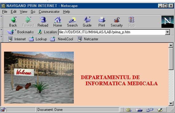Open the Communicator menu
Screen dimensions: 175x113
(x=49, y=12)
